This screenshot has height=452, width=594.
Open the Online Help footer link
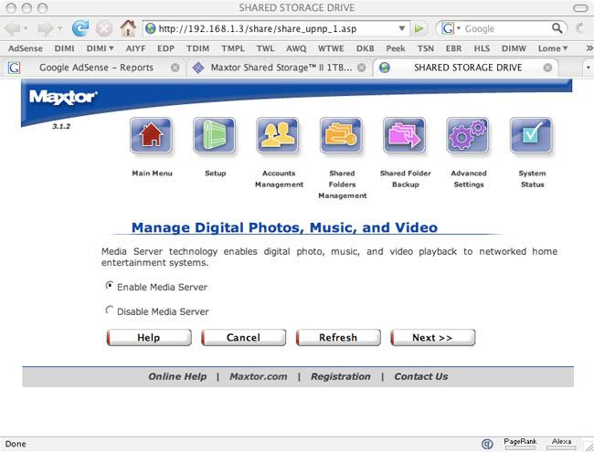[x=177, y=376]
